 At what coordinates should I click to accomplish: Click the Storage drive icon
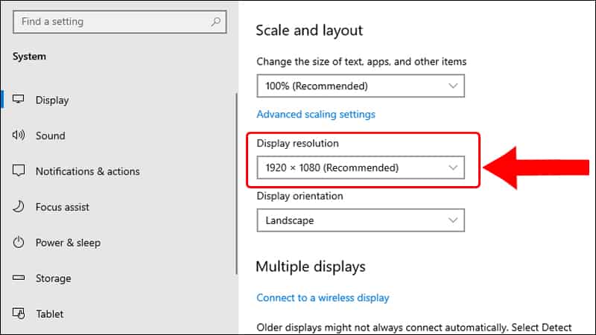[19, 278]
